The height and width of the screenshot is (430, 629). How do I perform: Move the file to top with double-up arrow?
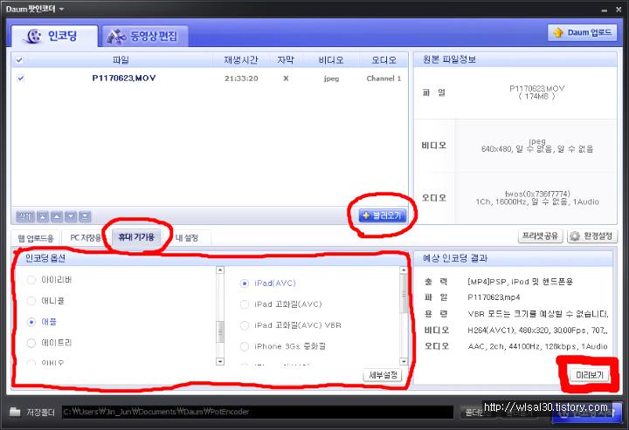[x=43, y=216]
